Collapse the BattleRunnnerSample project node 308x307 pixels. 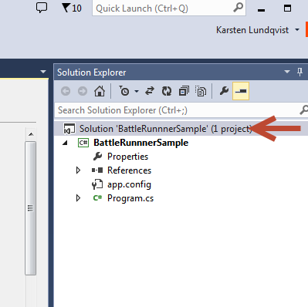65,143
